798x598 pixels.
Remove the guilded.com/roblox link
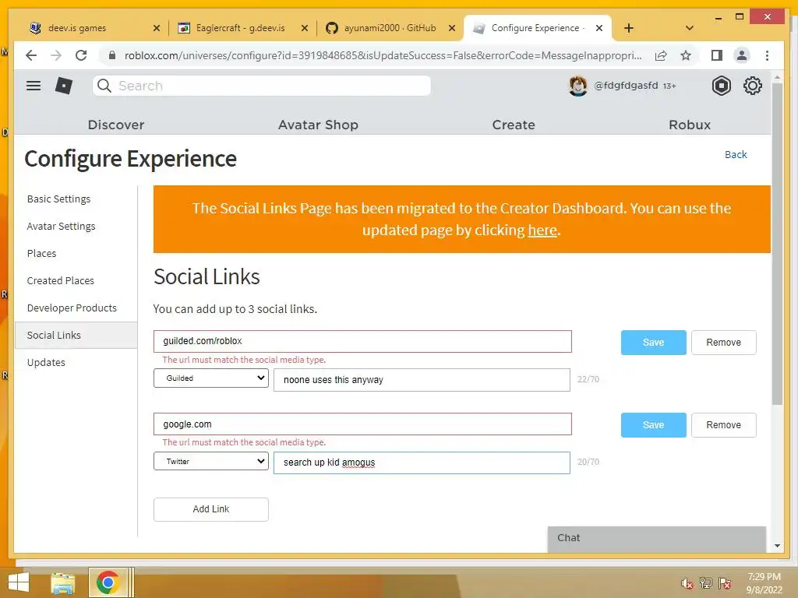coord(723,343)
